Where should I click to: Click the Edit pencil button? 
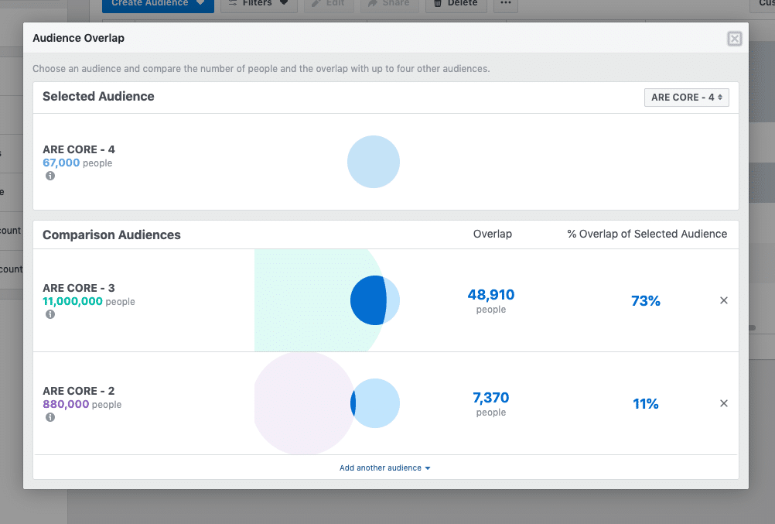(329, 4)
